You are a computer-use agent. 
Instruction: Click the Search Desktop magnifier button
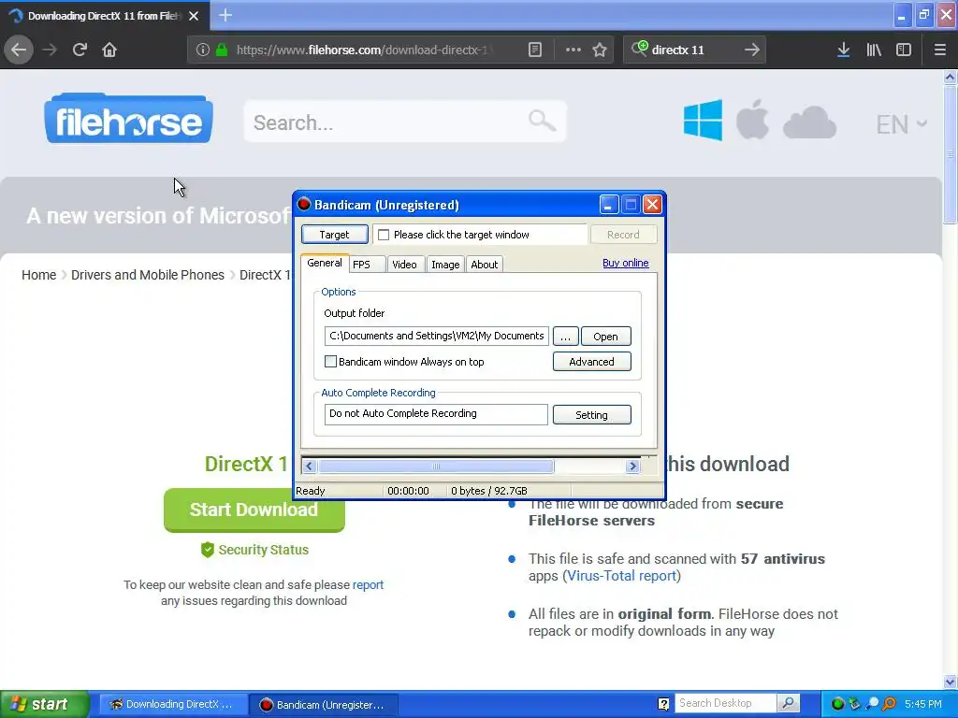(x=788, y=703)
